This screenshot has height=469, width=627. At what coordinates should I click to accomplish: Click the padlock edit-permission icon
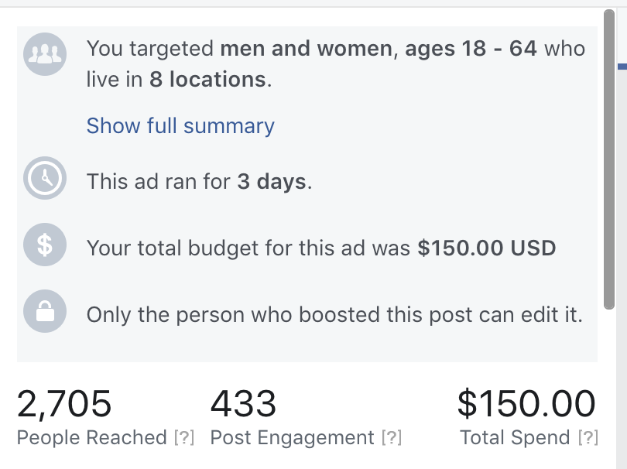click(x=45, y=311)
